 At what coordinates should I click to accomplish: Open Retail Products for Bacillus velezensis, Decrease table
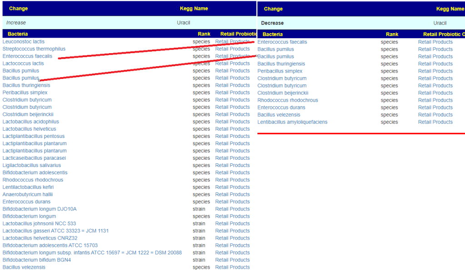point(435,115)
